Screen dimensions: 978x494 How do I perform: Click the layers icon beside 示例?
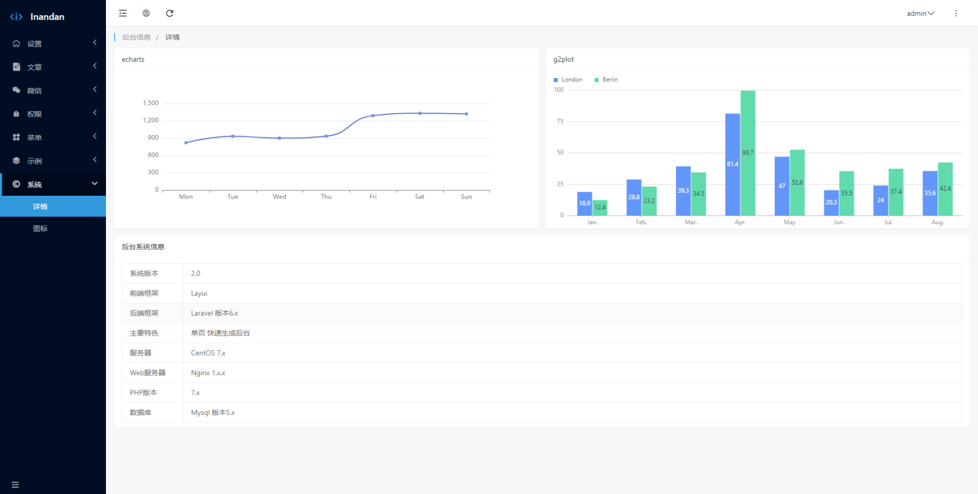point(16,161)
